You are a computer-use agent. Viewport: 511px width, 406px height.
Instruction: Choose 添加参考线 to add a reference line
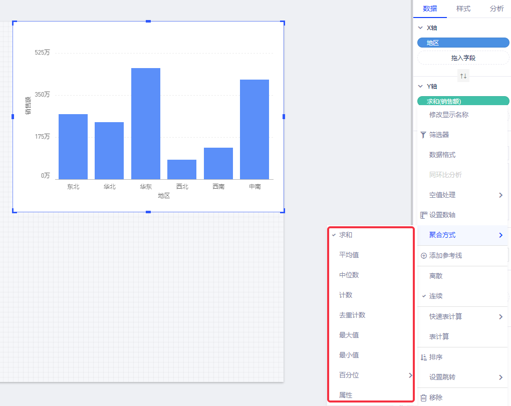[x=445, y=256]
